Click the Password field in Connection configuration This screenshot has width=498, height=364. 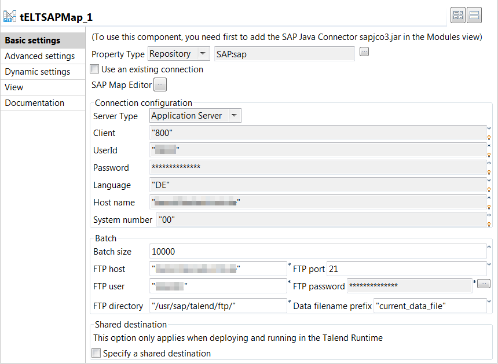pos(318,167)
